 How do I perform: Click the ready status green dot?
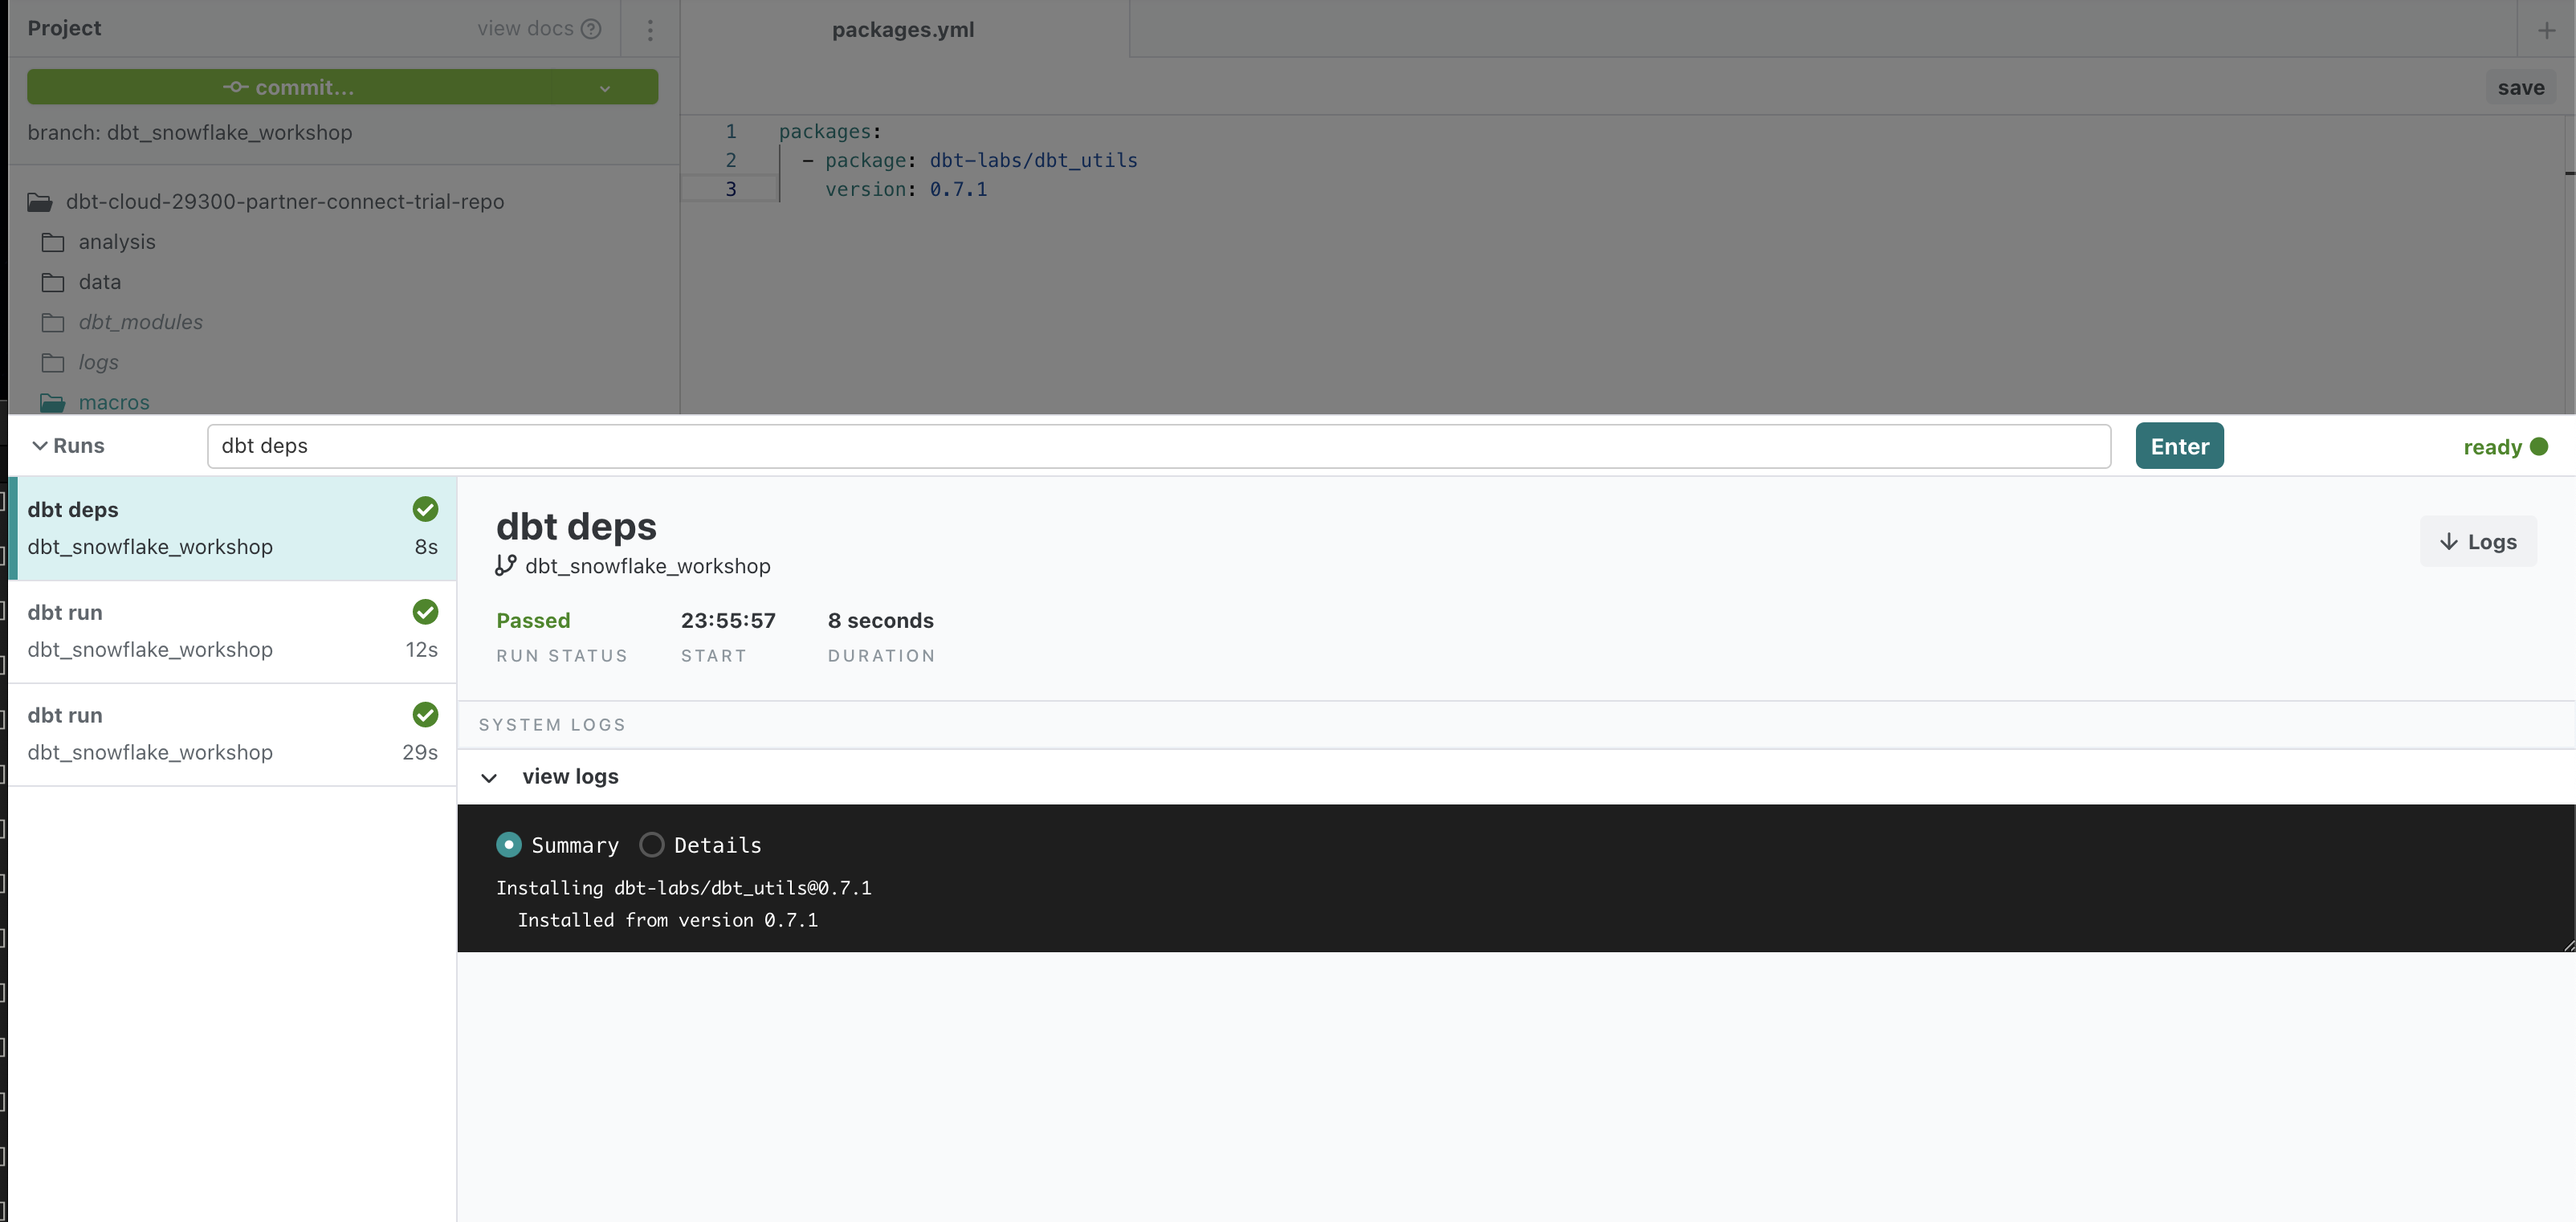coord(2539,447)
